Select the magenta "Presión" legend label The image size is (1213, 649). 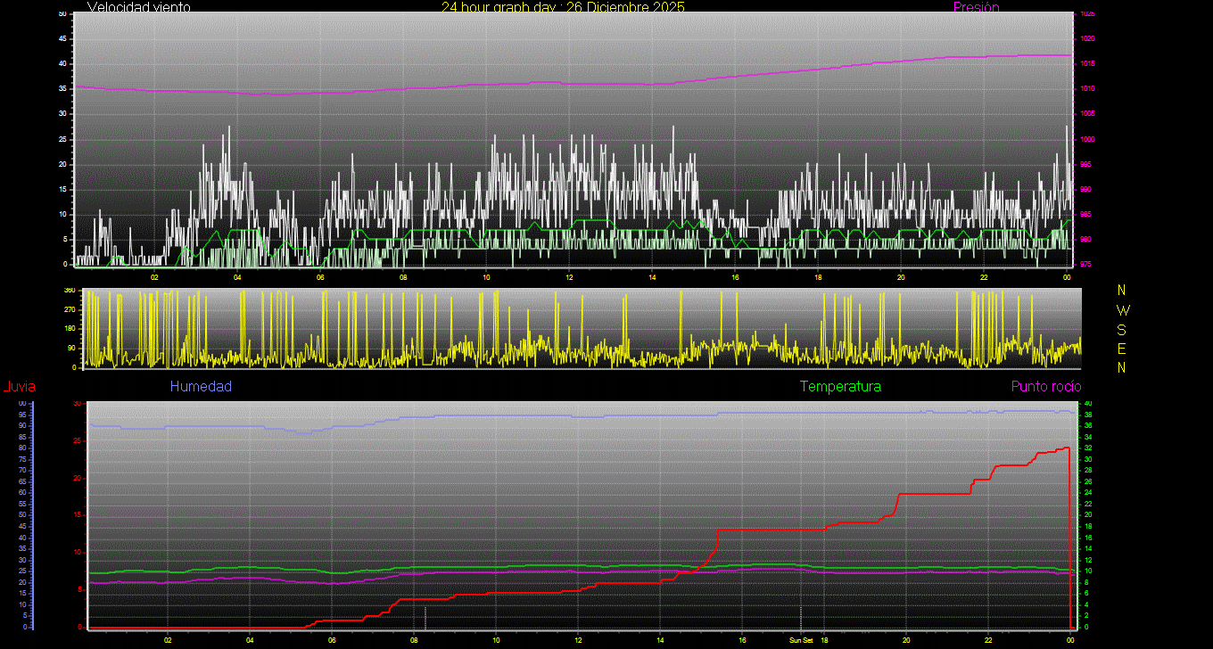(976, 7)
